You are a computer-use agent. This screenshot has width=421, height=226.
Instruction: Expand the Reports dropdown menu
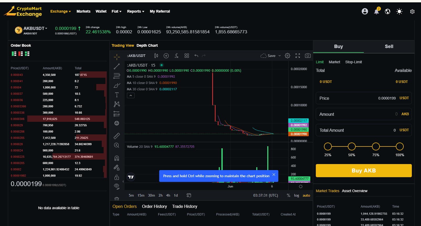[136, 11]
